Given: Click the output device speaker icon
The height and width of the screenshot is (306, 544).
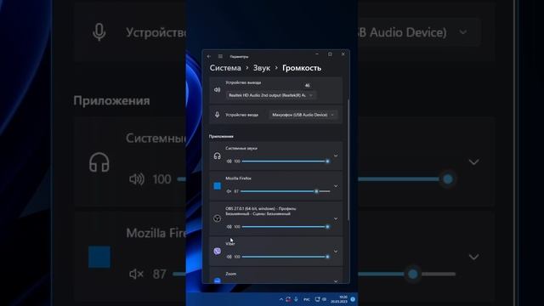Looking at the screenshot, I should coord(218,90).
